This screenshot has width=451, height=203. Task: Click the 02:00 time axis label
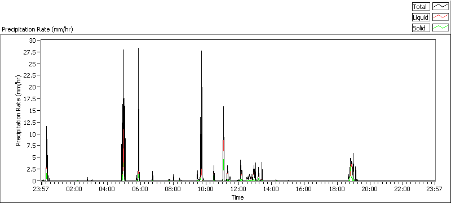tap(74, 189)
